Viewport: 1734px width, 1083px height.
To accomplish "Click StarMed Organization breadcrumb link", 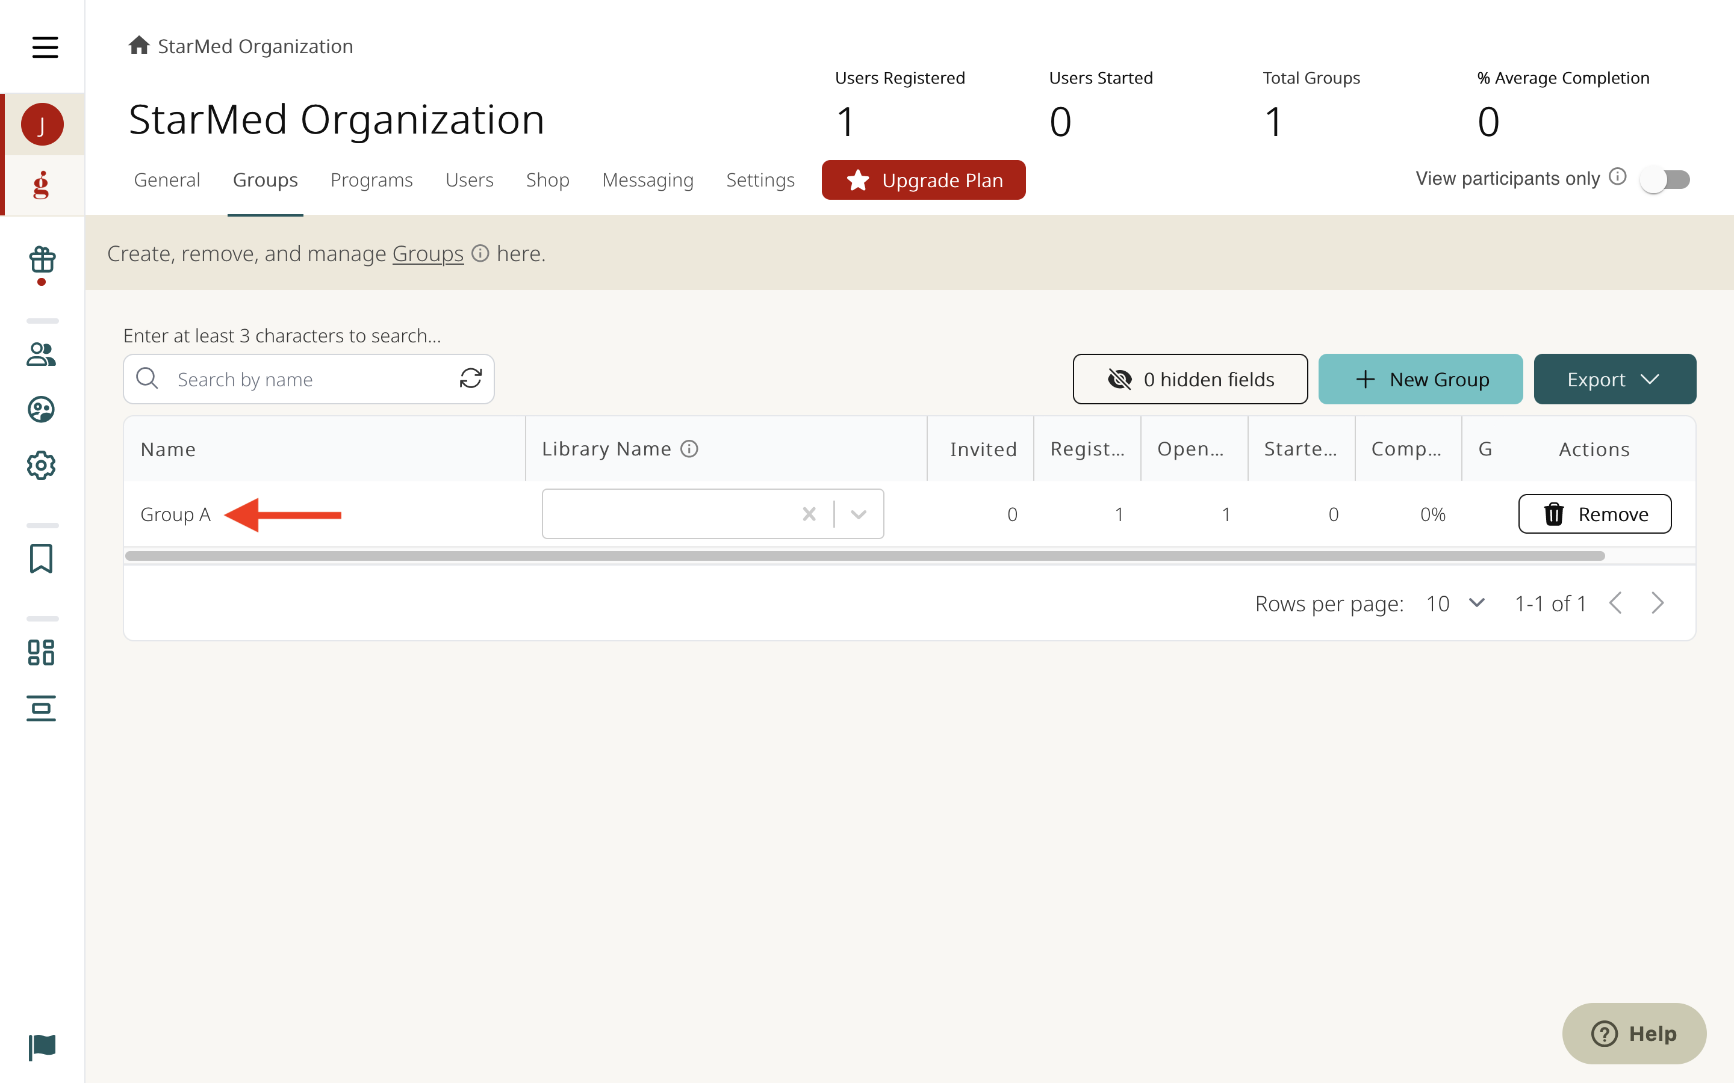I will pos(255,46).
